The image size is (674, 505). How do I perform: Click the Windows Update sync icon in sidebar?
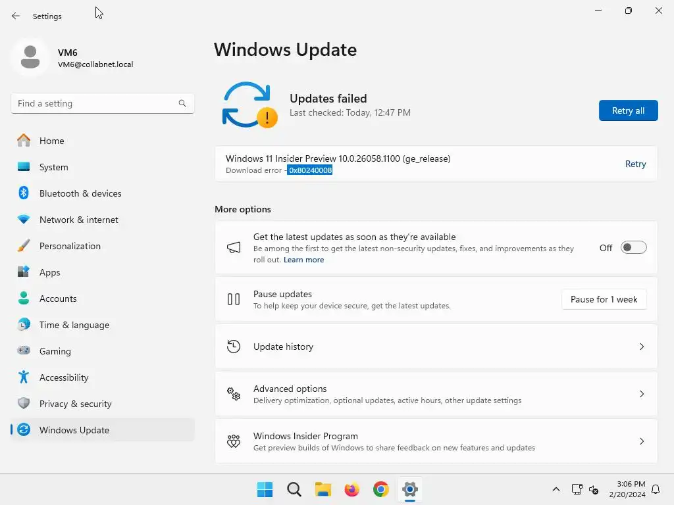[x=24, y=429]
